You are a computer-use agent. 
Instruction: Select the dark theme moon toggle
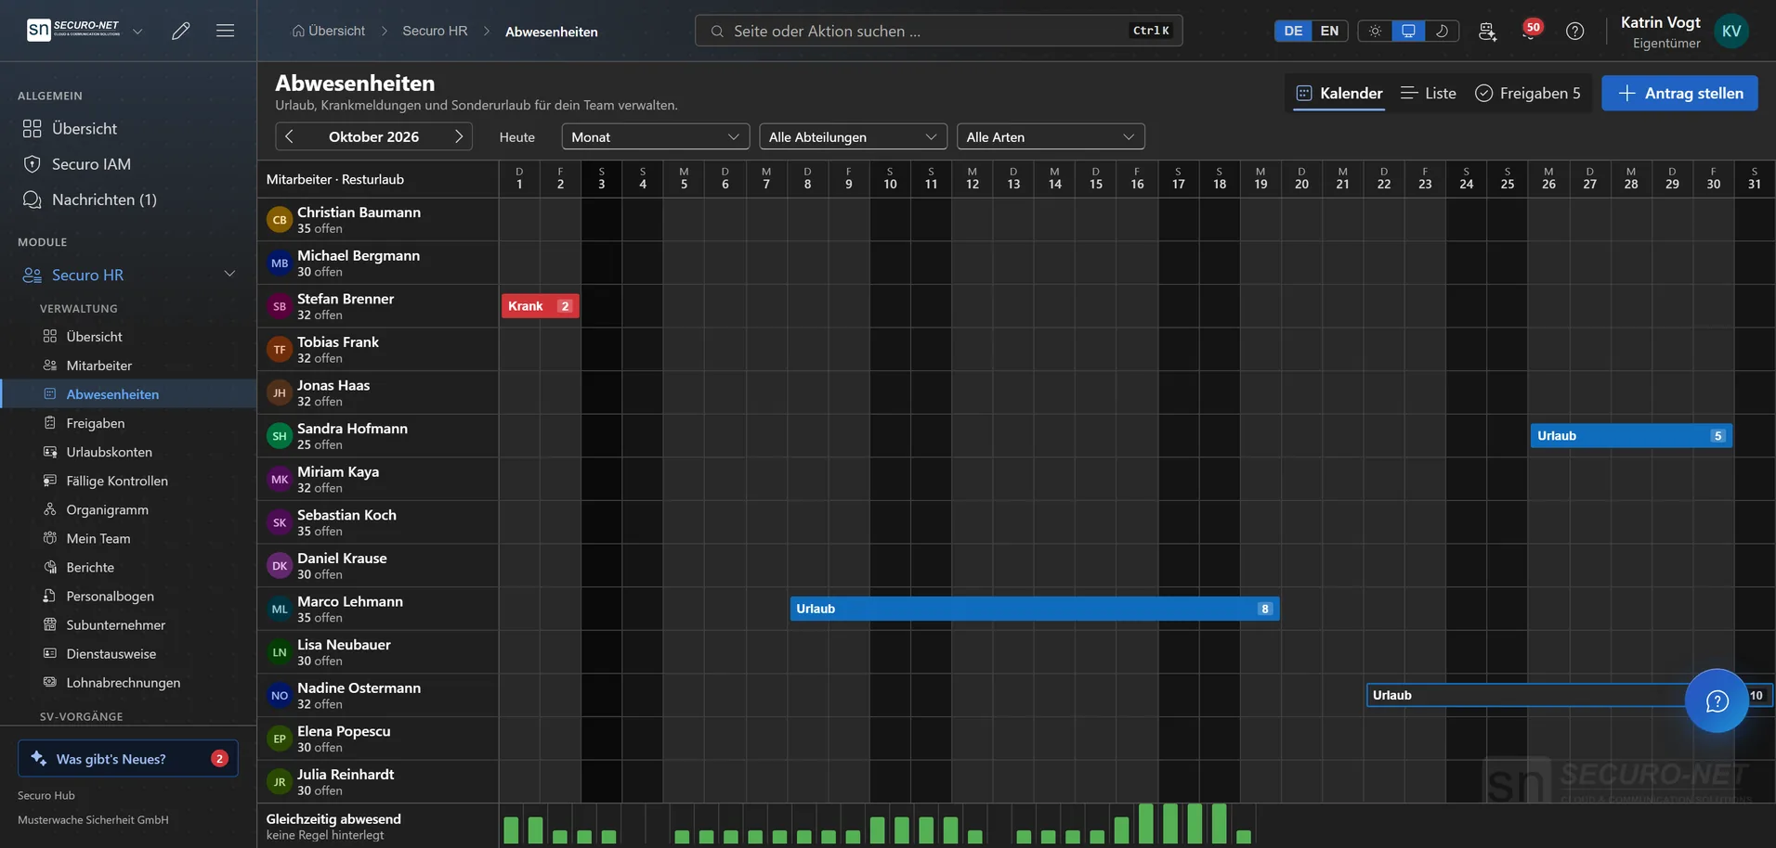[1442, 31]
